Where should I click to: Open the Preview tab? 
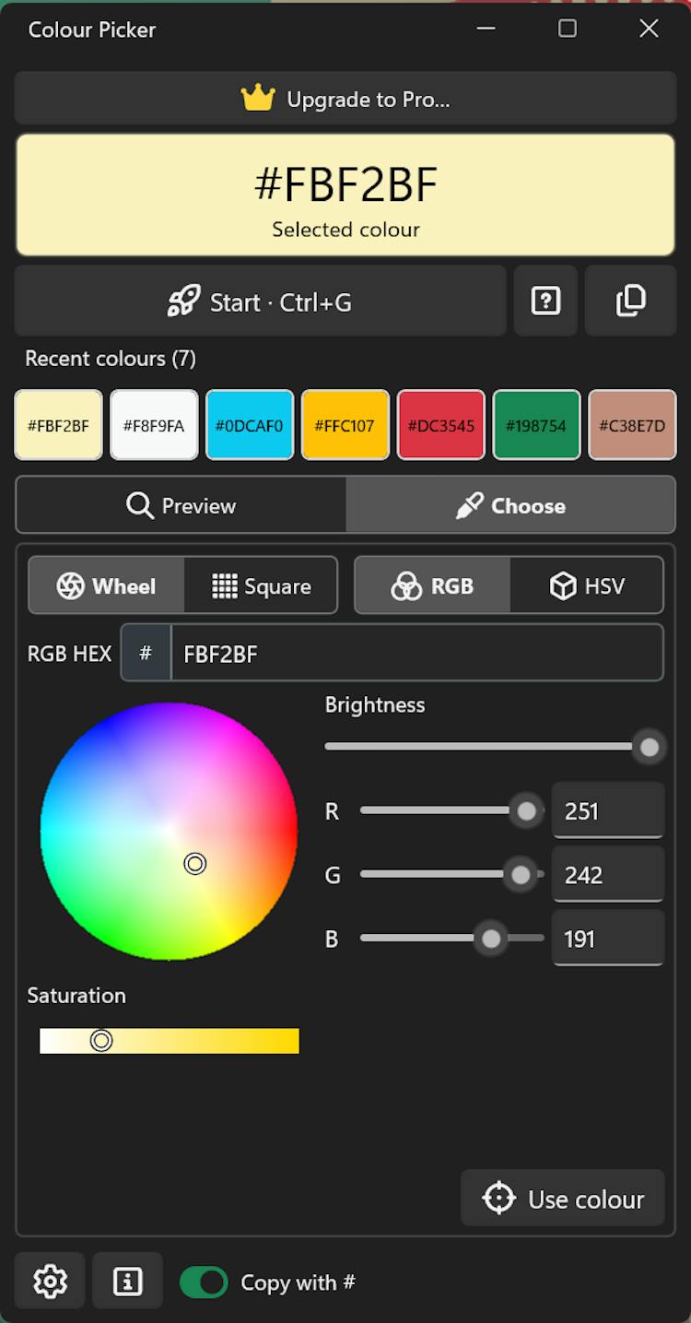(x=182, y=505)
